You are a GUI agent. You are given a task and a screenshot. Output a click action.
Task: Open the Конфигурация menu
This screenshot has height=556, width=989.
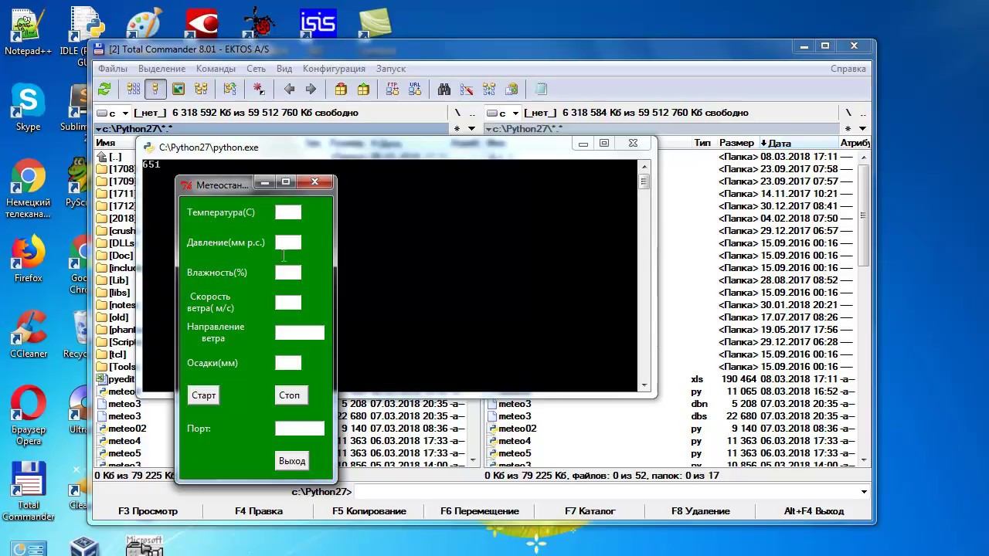coord(334,69)
